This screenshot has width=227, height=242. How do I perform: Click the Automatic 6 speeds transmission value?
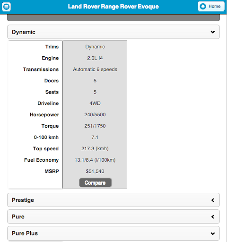tap(95, 69)
